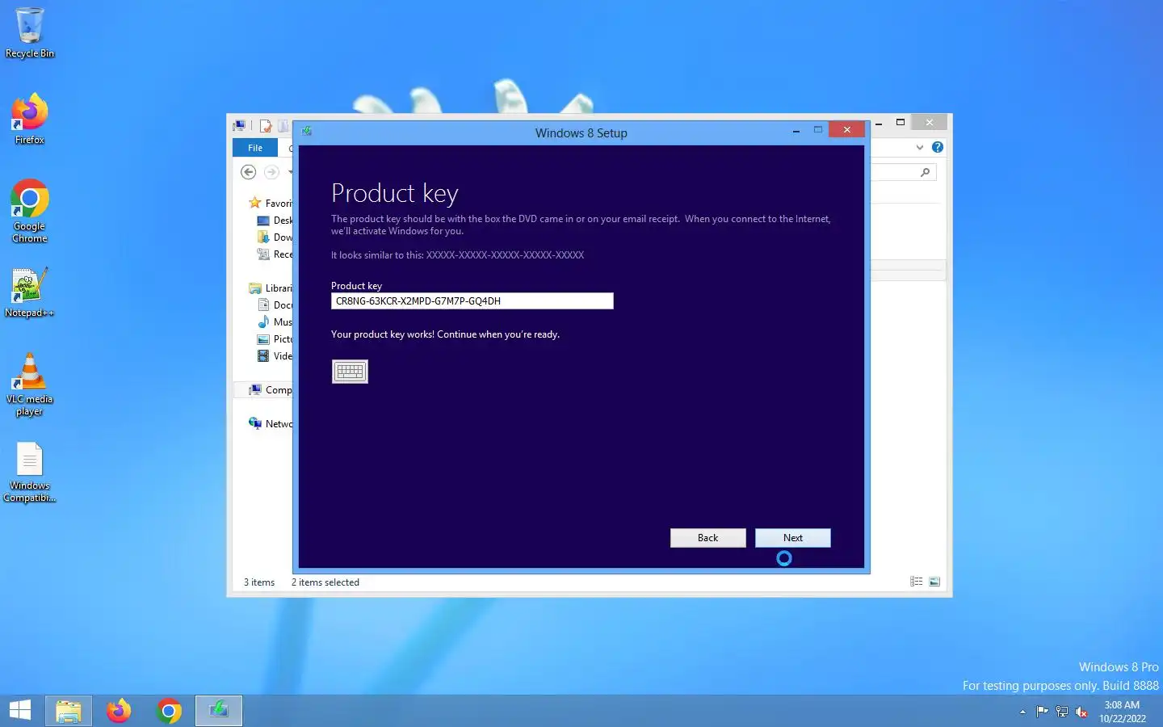Select Libraries in Explorer's navigation pane

[x=271, y=288]
